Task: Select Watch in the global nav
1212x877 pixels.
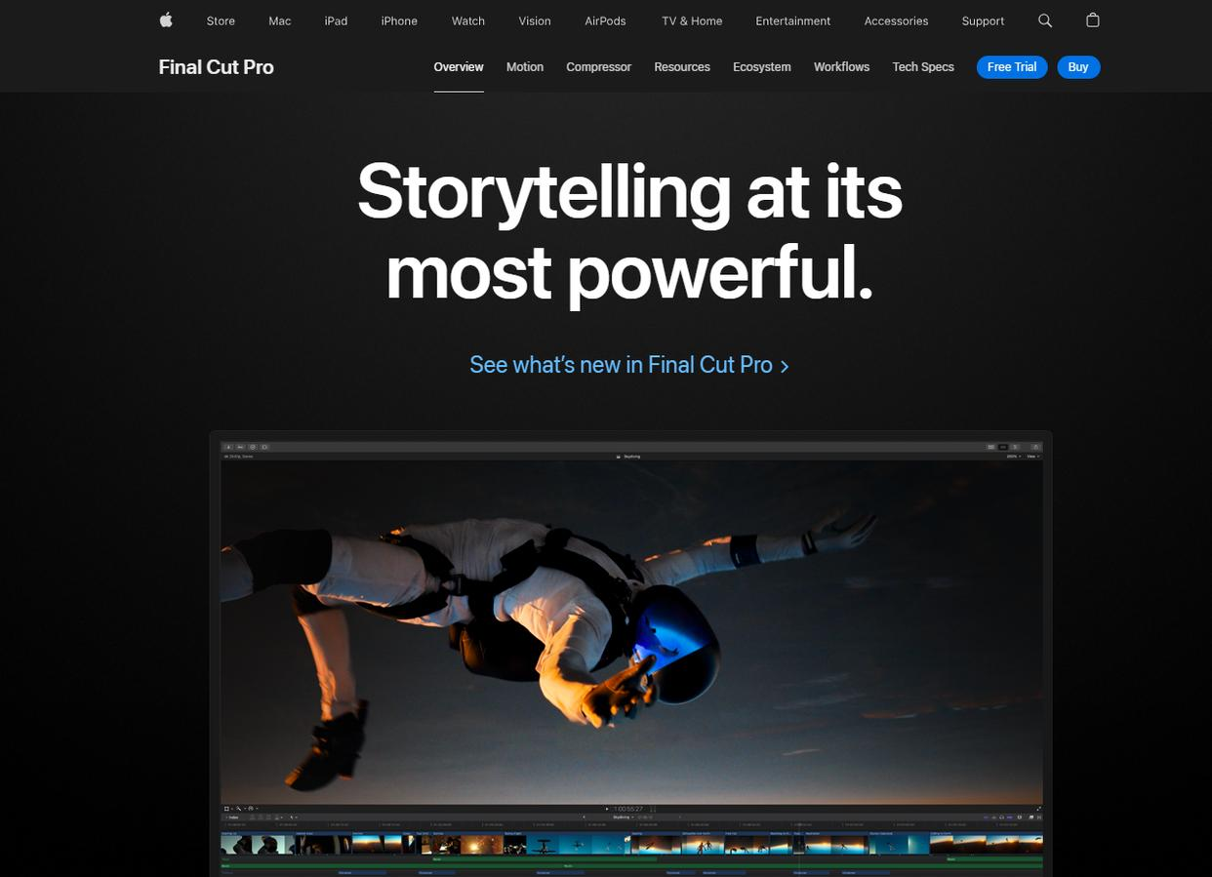Action: pos(468,20)
